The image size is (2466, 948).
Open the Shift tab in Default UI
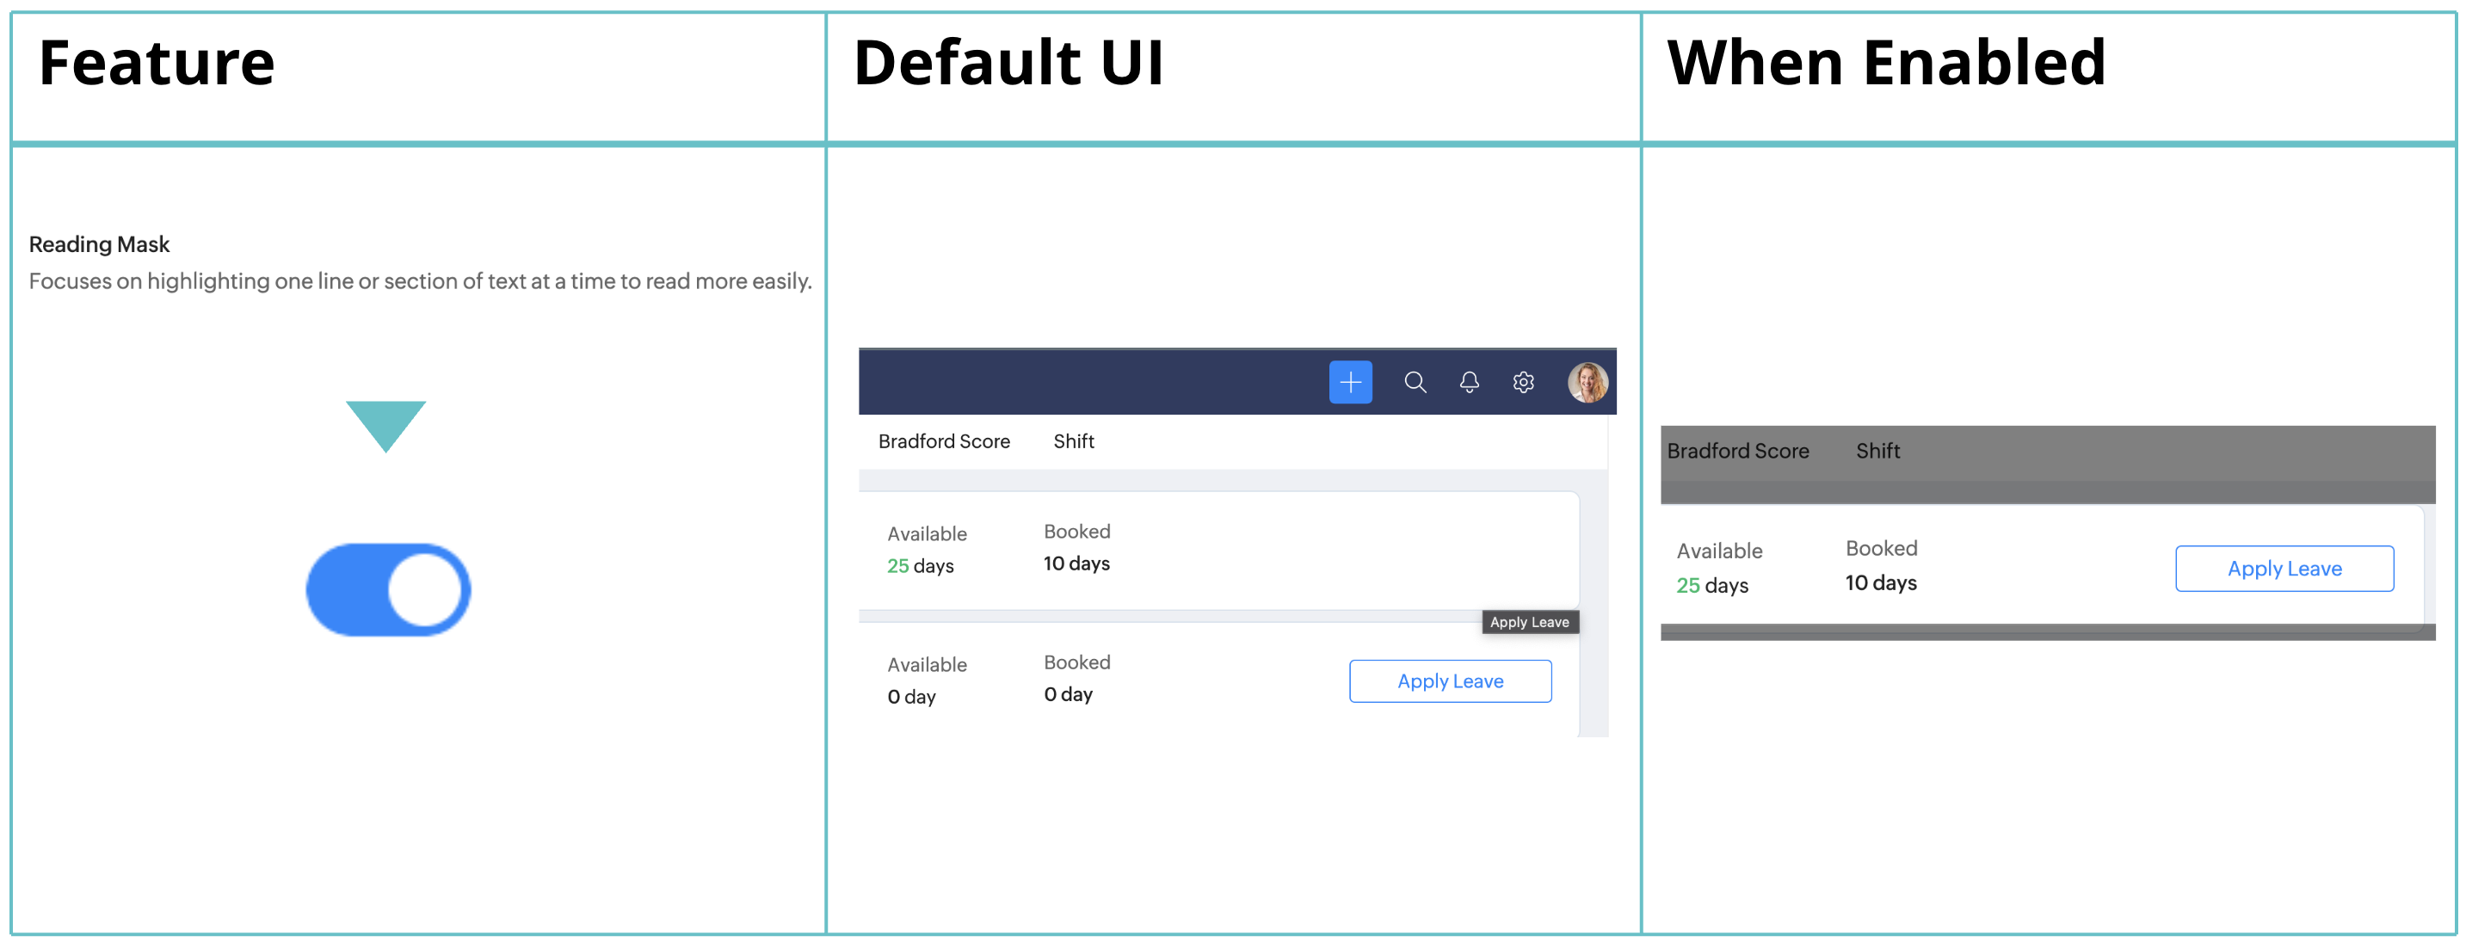click(1073, 441)
